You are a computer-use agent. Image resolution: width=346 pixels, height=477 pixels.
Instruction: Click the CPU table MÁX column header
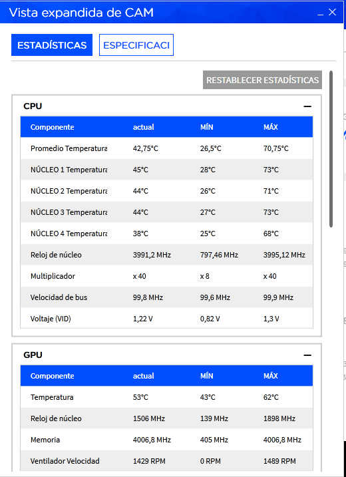click(x=271, y=127)
